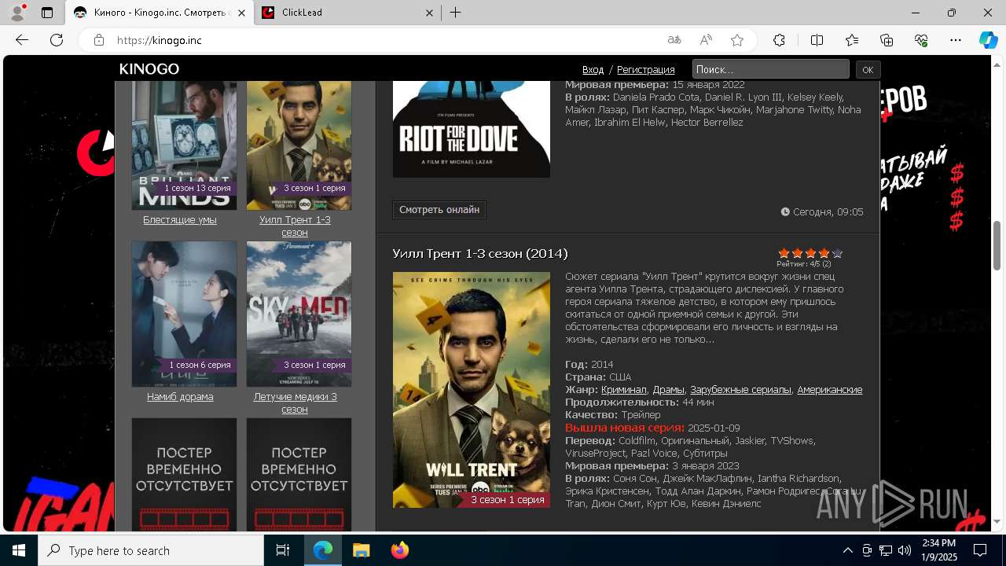The image size is (1006, 566).
Task: Open the Tab actions menu icon
Action: click(47, 13)
